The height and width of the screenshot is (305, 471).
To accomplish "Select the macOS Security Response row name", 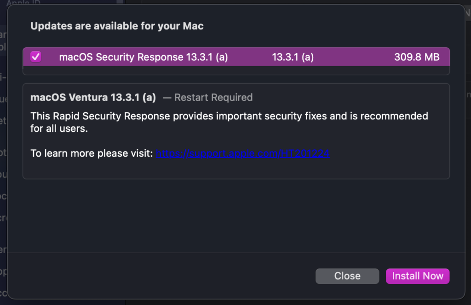I will tap(144, 57).
